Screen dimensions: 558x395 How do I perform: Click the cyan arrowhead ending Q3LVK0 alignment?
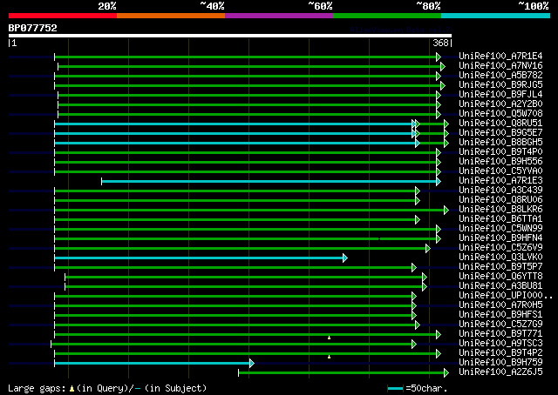click(345, 258)
